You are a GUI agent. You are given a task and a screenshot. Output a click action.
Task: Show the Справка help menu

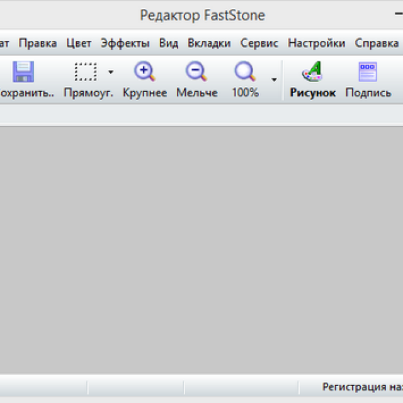coord(376,43)
